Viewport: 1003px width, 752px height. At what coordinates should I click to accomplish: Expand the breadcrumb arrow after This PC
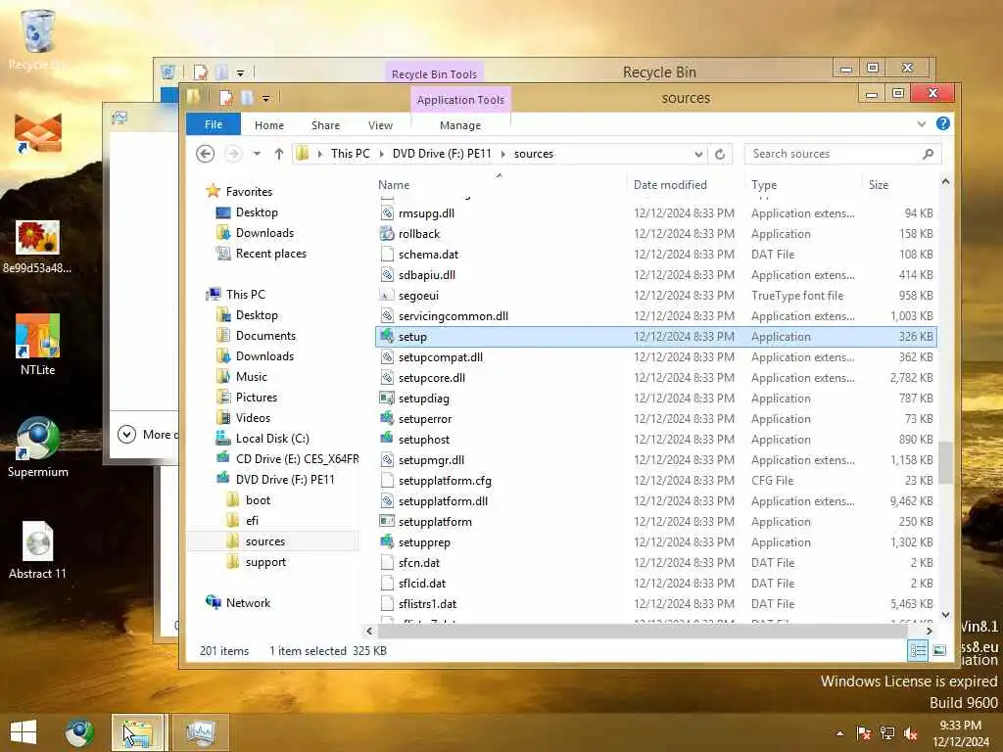click(x=381, y=154)
